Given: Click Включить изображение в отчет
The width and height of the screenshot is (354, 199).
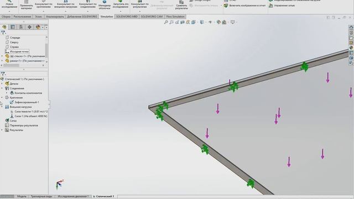Looking at the screenshot, I should (x=244, y=6).
